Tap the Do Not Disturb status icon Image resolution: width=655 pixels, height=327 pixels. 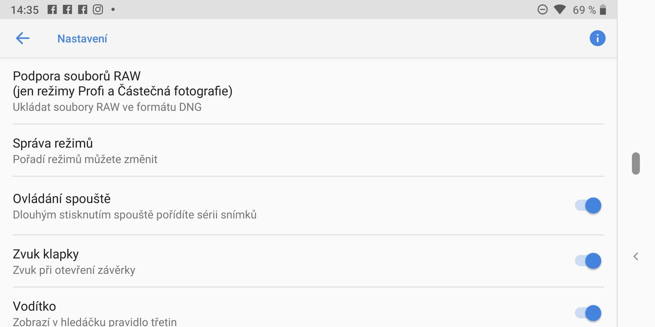(542, 10)
